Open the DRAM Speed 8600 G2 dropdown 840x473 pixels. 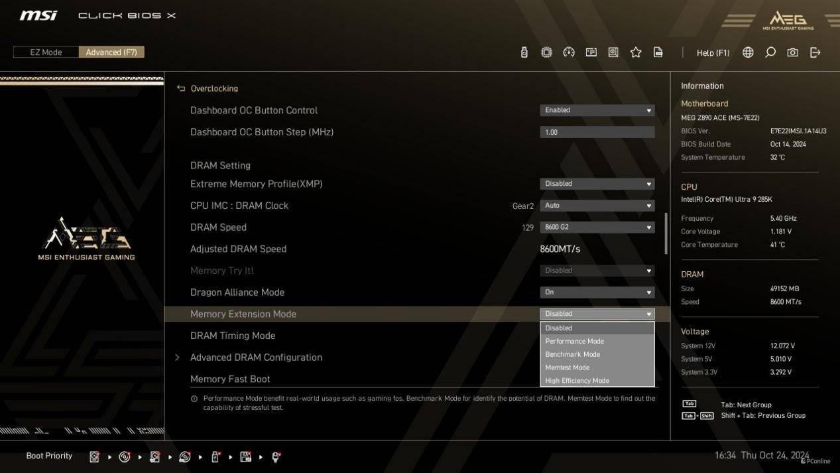597,228
